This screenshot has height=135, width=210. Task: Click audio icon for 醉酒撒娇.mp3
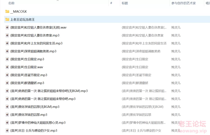tap(7, 83)
